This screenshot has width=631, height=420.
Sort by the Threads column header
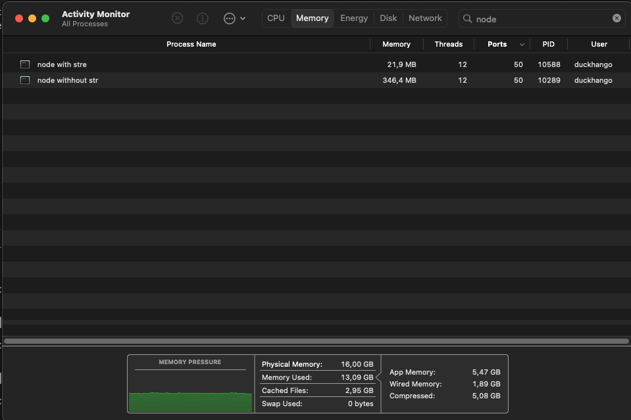(x=449, y=44)
